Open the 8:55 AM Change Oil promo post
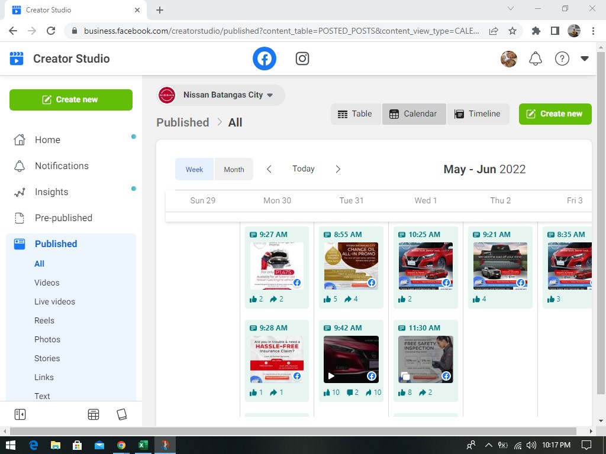Screen dimensions: 606x454 pos(352,266)
